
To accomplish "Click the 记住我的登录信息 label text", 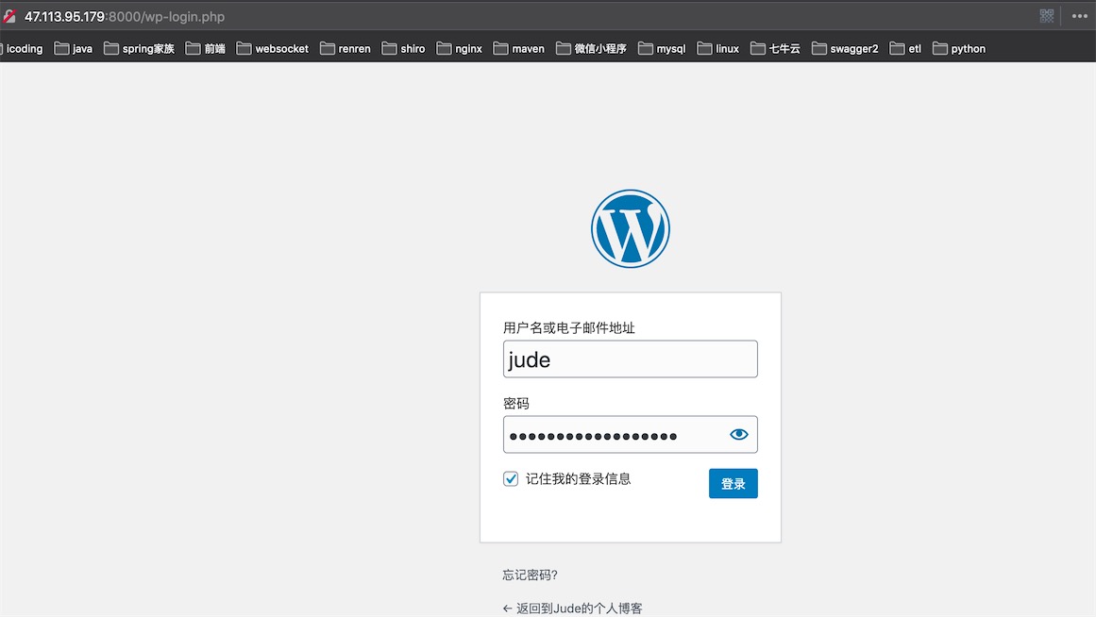I will click(x=578, y=478).
